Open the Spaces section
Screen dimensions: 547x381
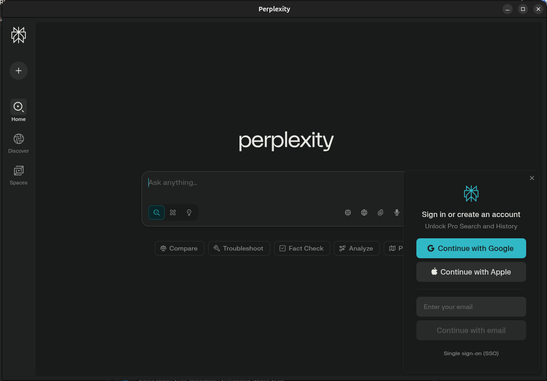coord(19,170)
